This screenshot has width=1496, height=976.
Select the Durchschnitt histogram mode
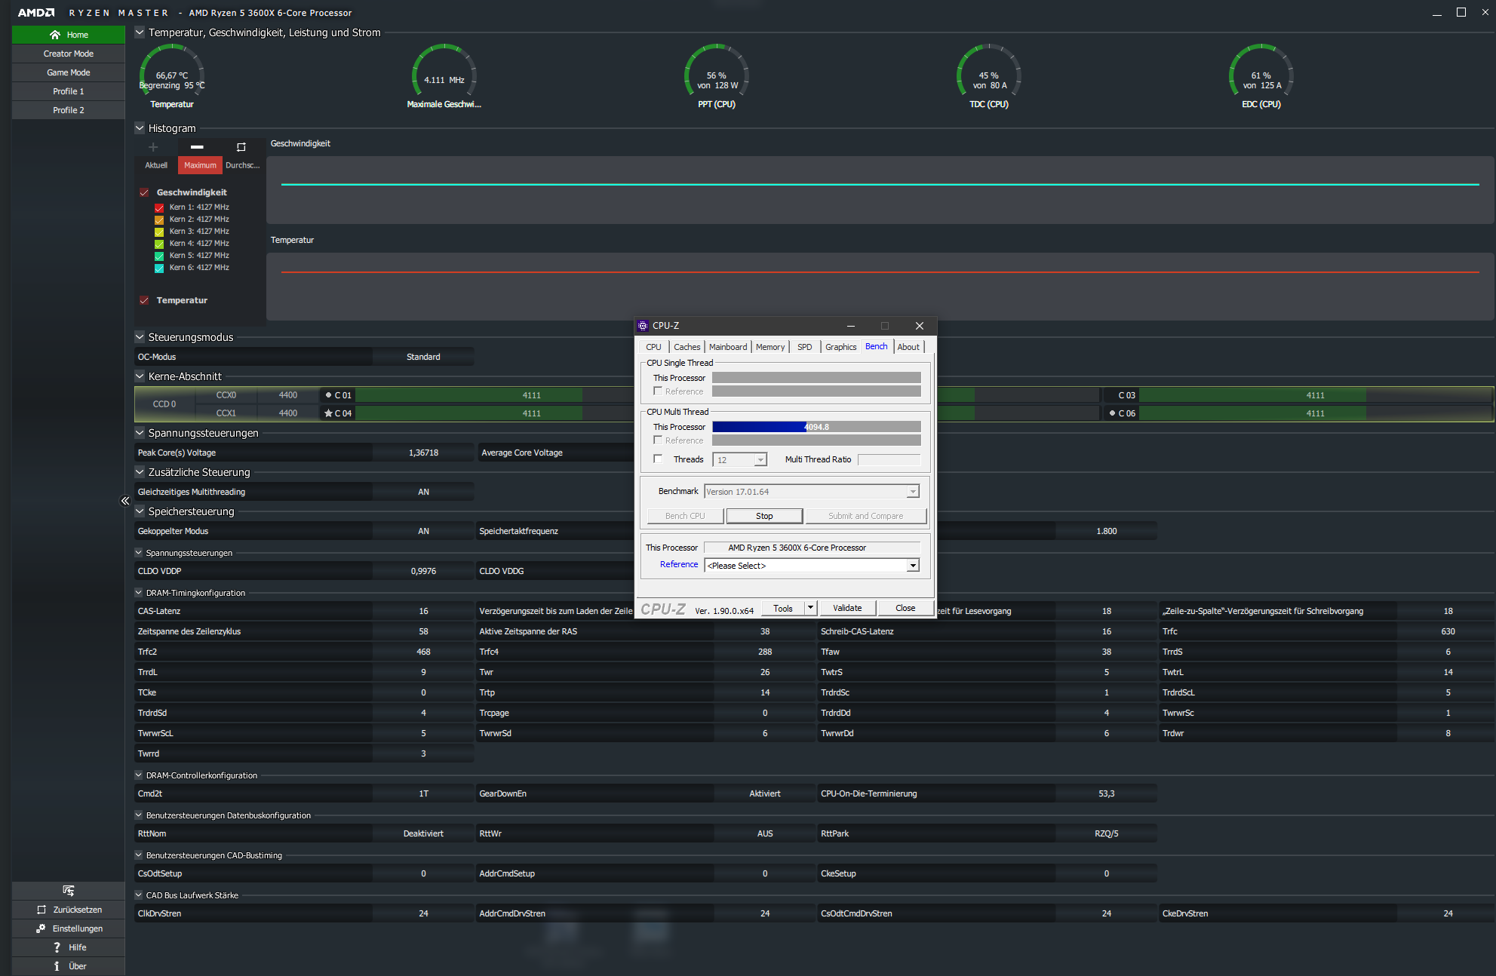click(x=242, y=165)
